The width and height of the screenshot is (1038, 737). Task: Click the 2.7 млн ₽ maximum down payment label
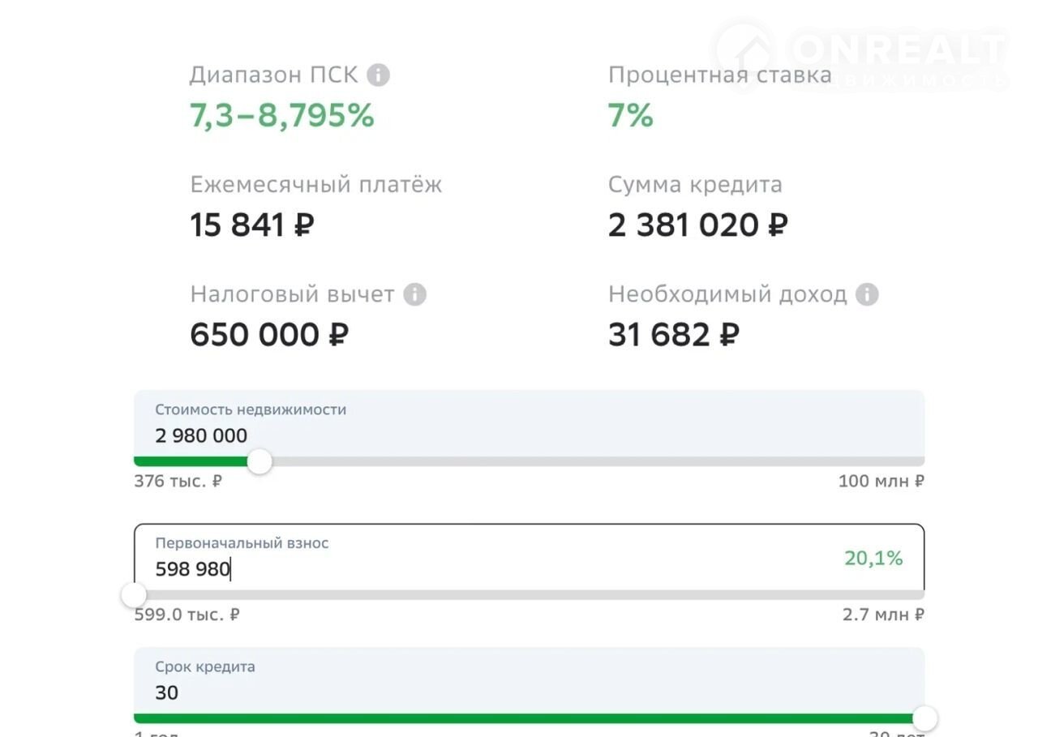coord(883,615)
